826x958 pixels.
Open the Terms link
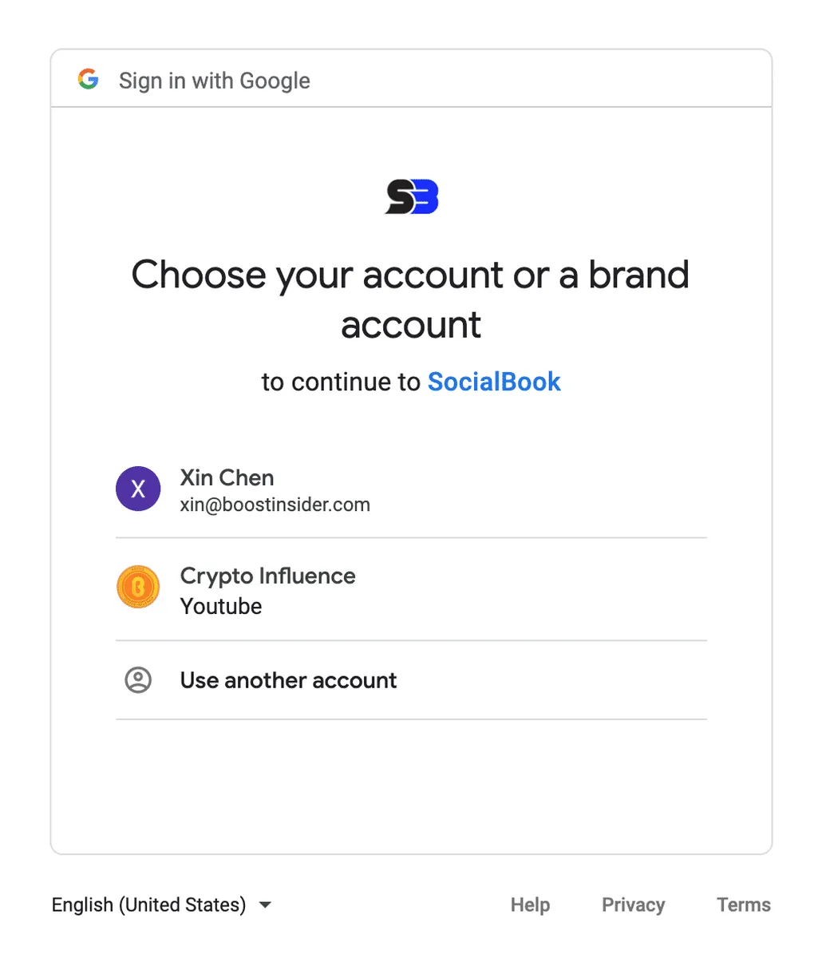pos(743,905)
